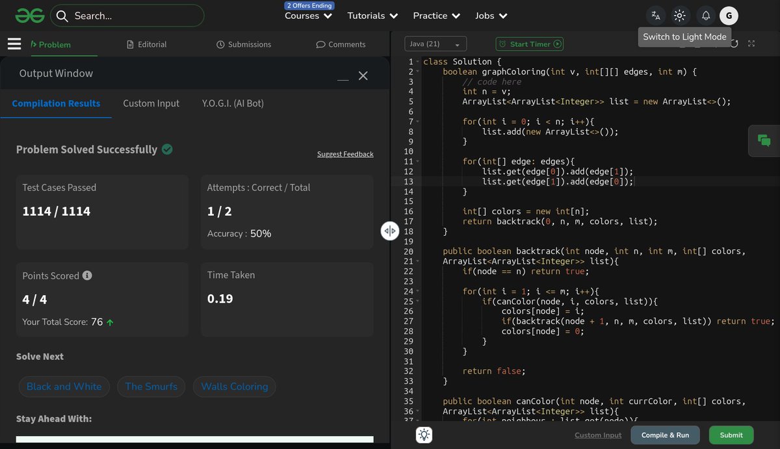Collapse code fold at line 2
This screenshot has width=780, height=449.
[417, 71]
